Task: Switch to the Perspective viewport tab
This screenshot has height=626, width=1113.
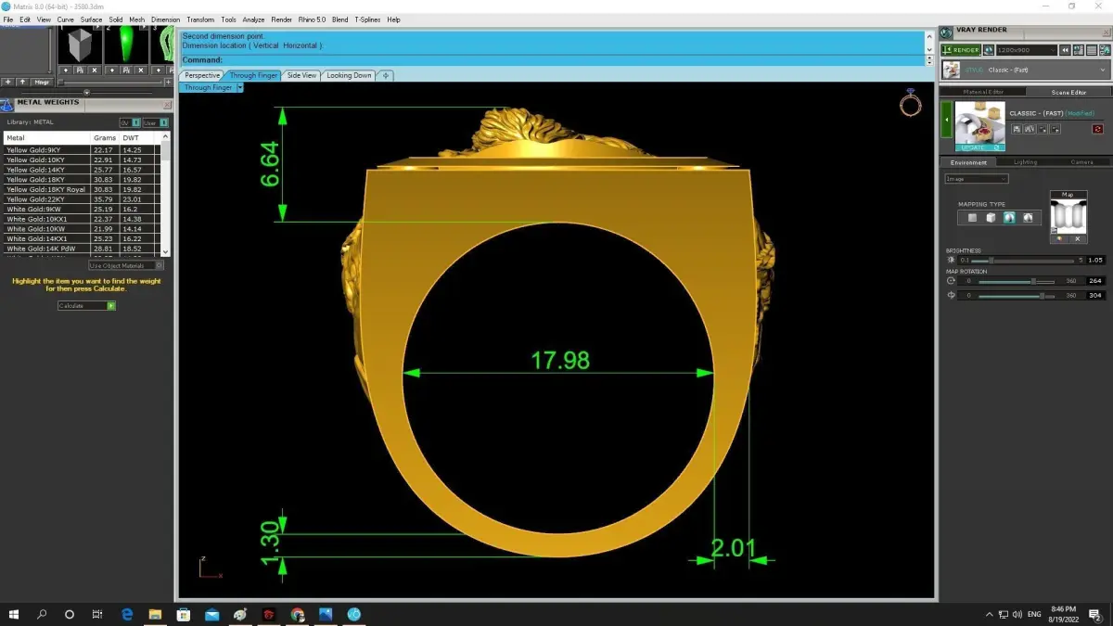Action: click(x=202, y=75)
